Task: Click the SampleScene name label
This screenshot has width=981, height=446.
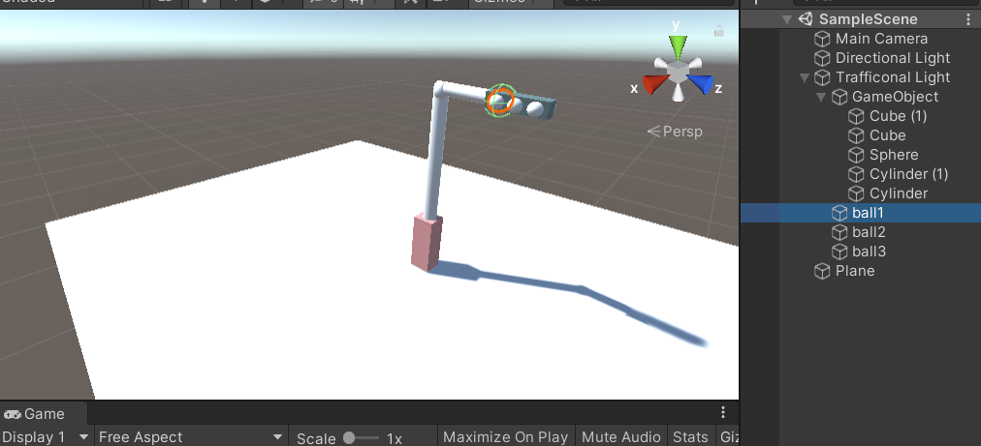Action: pyautogui.click(x=869, y=19)
